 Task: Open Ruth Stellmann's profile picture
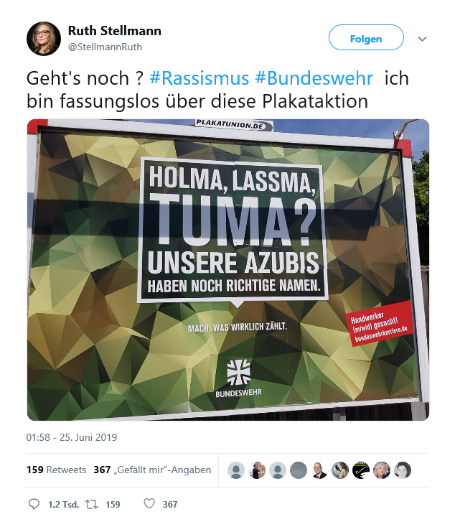point(44,39)
